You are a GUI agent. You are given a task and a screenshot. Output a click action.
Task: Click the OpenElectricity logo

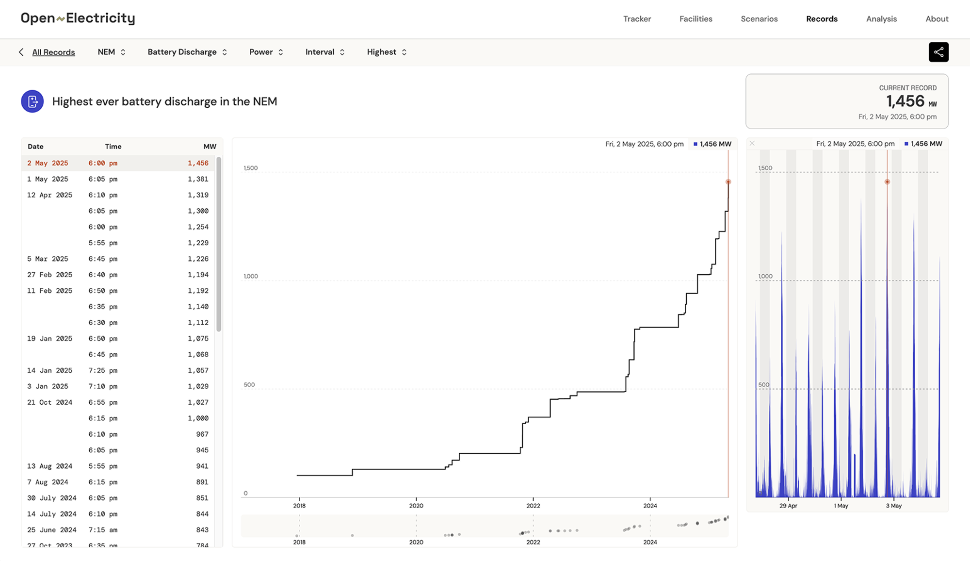pyautogui.click(x=78, y=18)
